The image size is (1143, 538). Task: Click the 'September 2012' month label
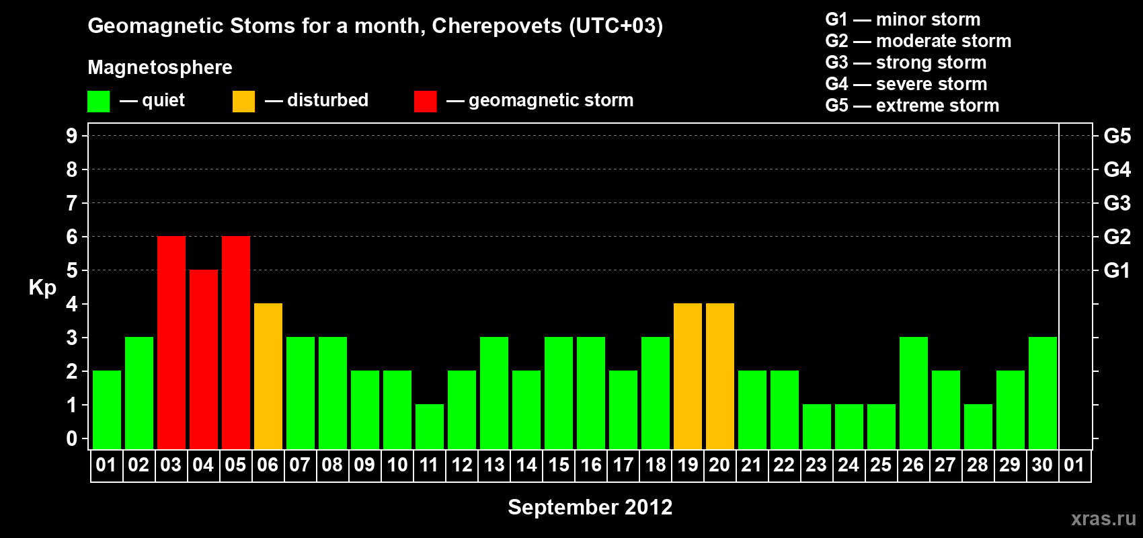point(590,507)
